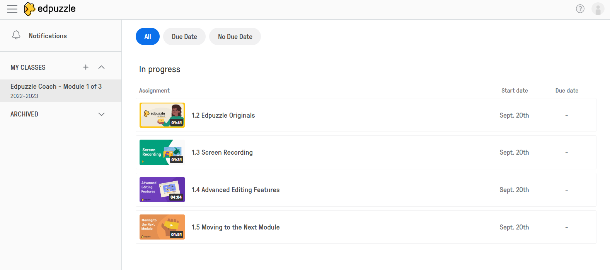Select the All filter

coord(148,37)
